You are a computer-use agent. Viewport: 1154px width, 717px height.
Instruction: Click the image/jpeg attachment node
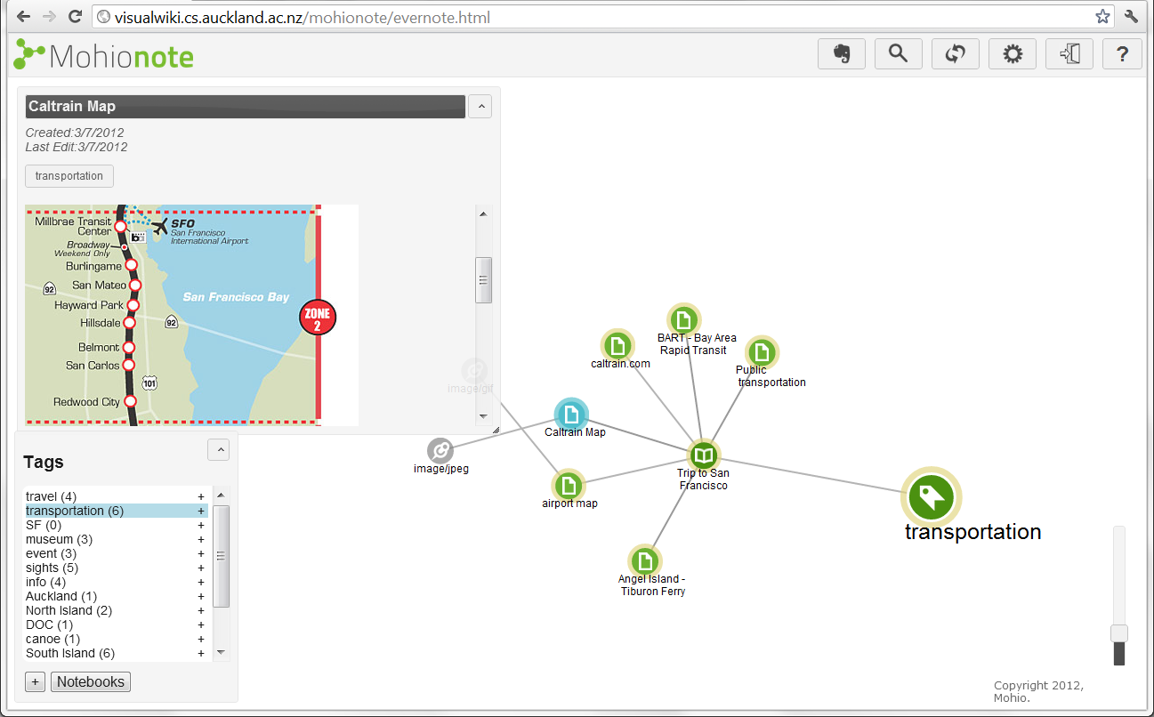pyautogui.click(x=440, y=451)
